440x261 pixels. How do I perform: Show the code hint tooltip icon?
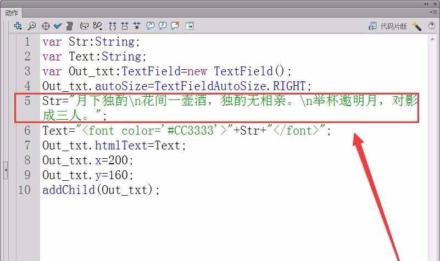click(x=85, y=26)
